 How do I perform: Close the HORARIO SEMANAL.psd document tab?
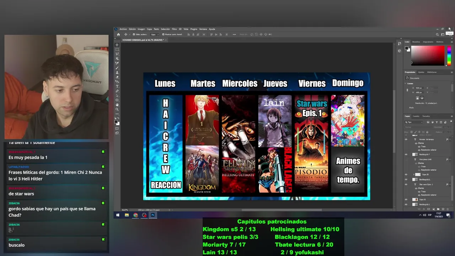click(x=166, y=40)
